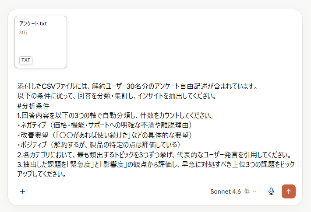This screenshot has height=212, width=311.
Task: Click the 改善要望 bullet line in prompt
Action: [105, 135]
